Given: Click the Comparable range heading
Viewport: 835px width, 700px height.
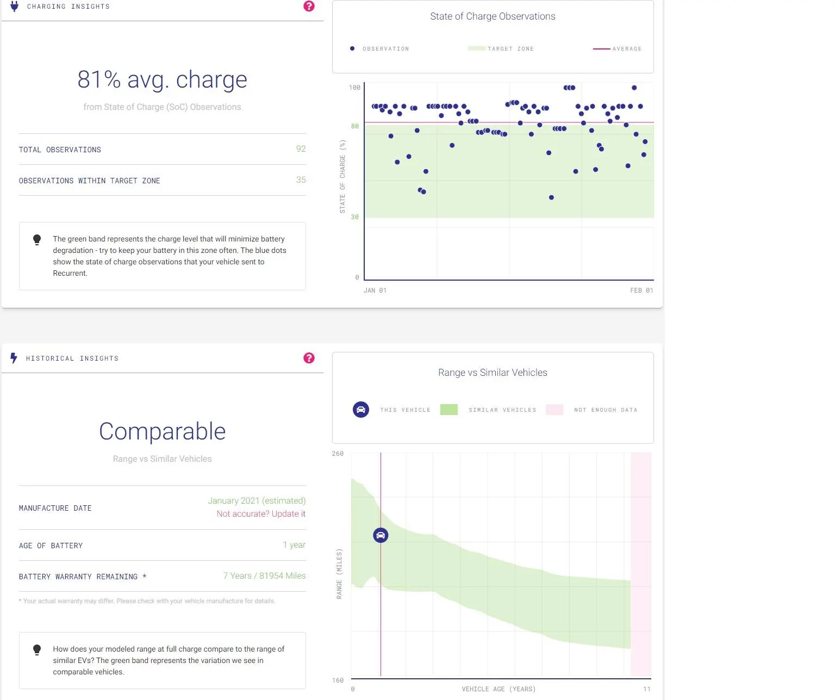Looking at the screenshot, I should coord(162,431).
